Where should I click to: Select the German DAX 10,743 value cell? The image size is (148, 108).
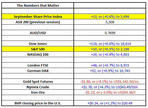click(110, 71)
